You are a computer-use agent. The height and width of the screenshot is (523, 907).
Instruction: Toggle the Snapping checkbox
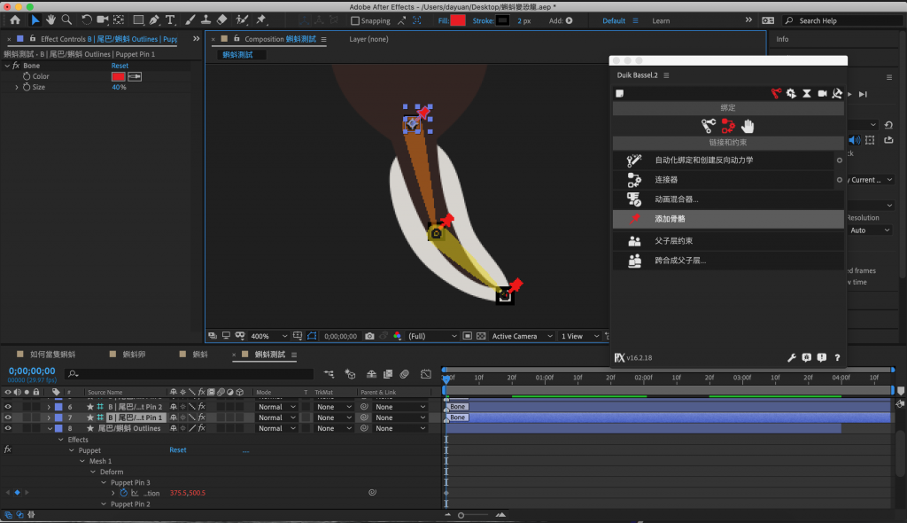point(355,21)
